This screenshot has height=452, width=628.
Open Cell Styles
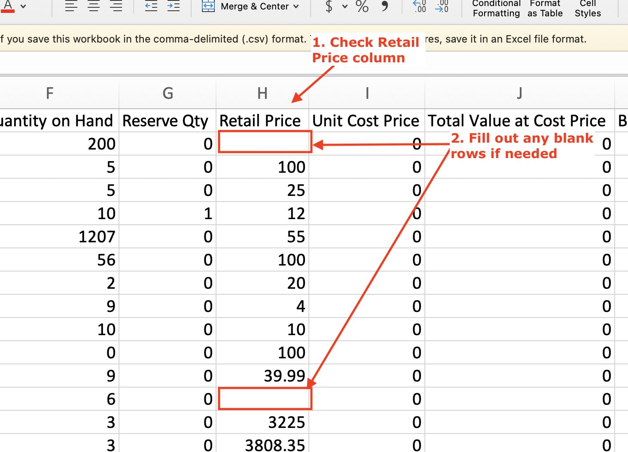[x=588, y=9]
